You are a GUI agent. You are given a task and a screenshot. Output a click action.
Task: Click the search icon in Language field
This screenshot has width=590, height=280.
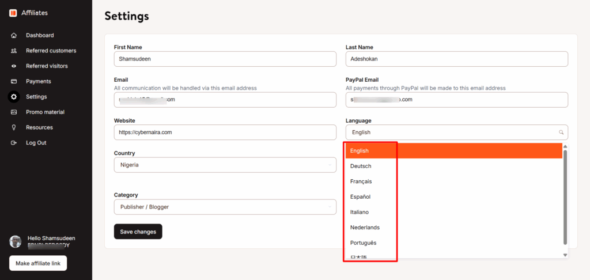(561, 133)
